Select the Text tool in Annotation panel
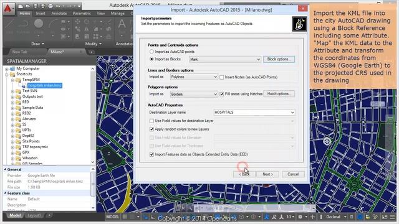 122,26
